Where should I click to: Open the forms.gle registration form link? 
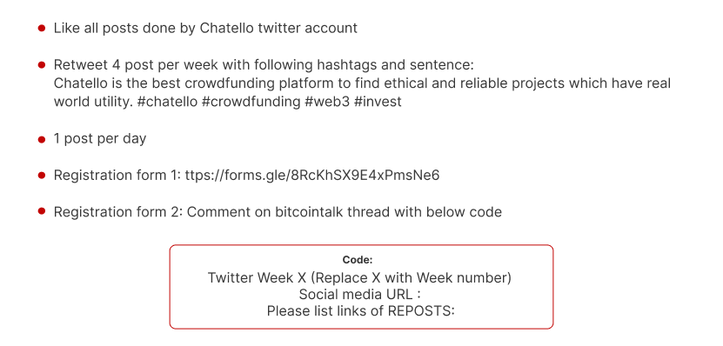(x=312, y=176)
